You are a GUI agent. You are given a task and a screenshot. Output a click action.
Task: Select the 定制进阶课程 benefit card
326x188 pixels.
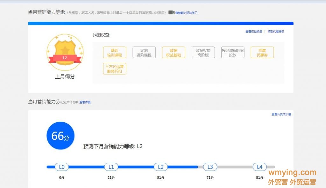click(x=144, y=52)
